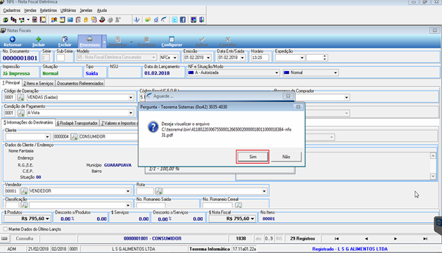Screen dimensions: 442x253
Task: Click the yellow notepad icon in toolbar
Action: tap(63, 20)
